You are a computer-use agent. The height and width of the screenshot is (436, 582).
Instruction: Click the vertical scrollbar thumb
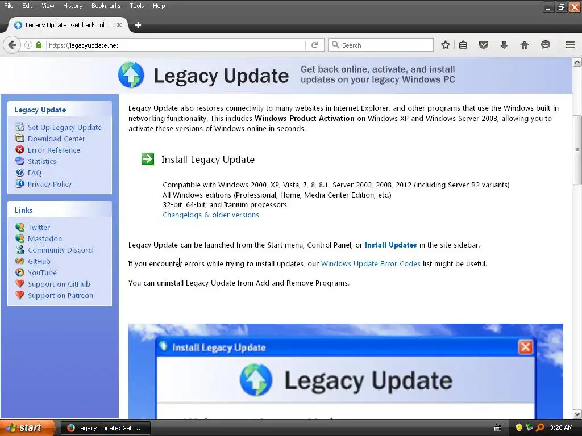pos(577,150)
